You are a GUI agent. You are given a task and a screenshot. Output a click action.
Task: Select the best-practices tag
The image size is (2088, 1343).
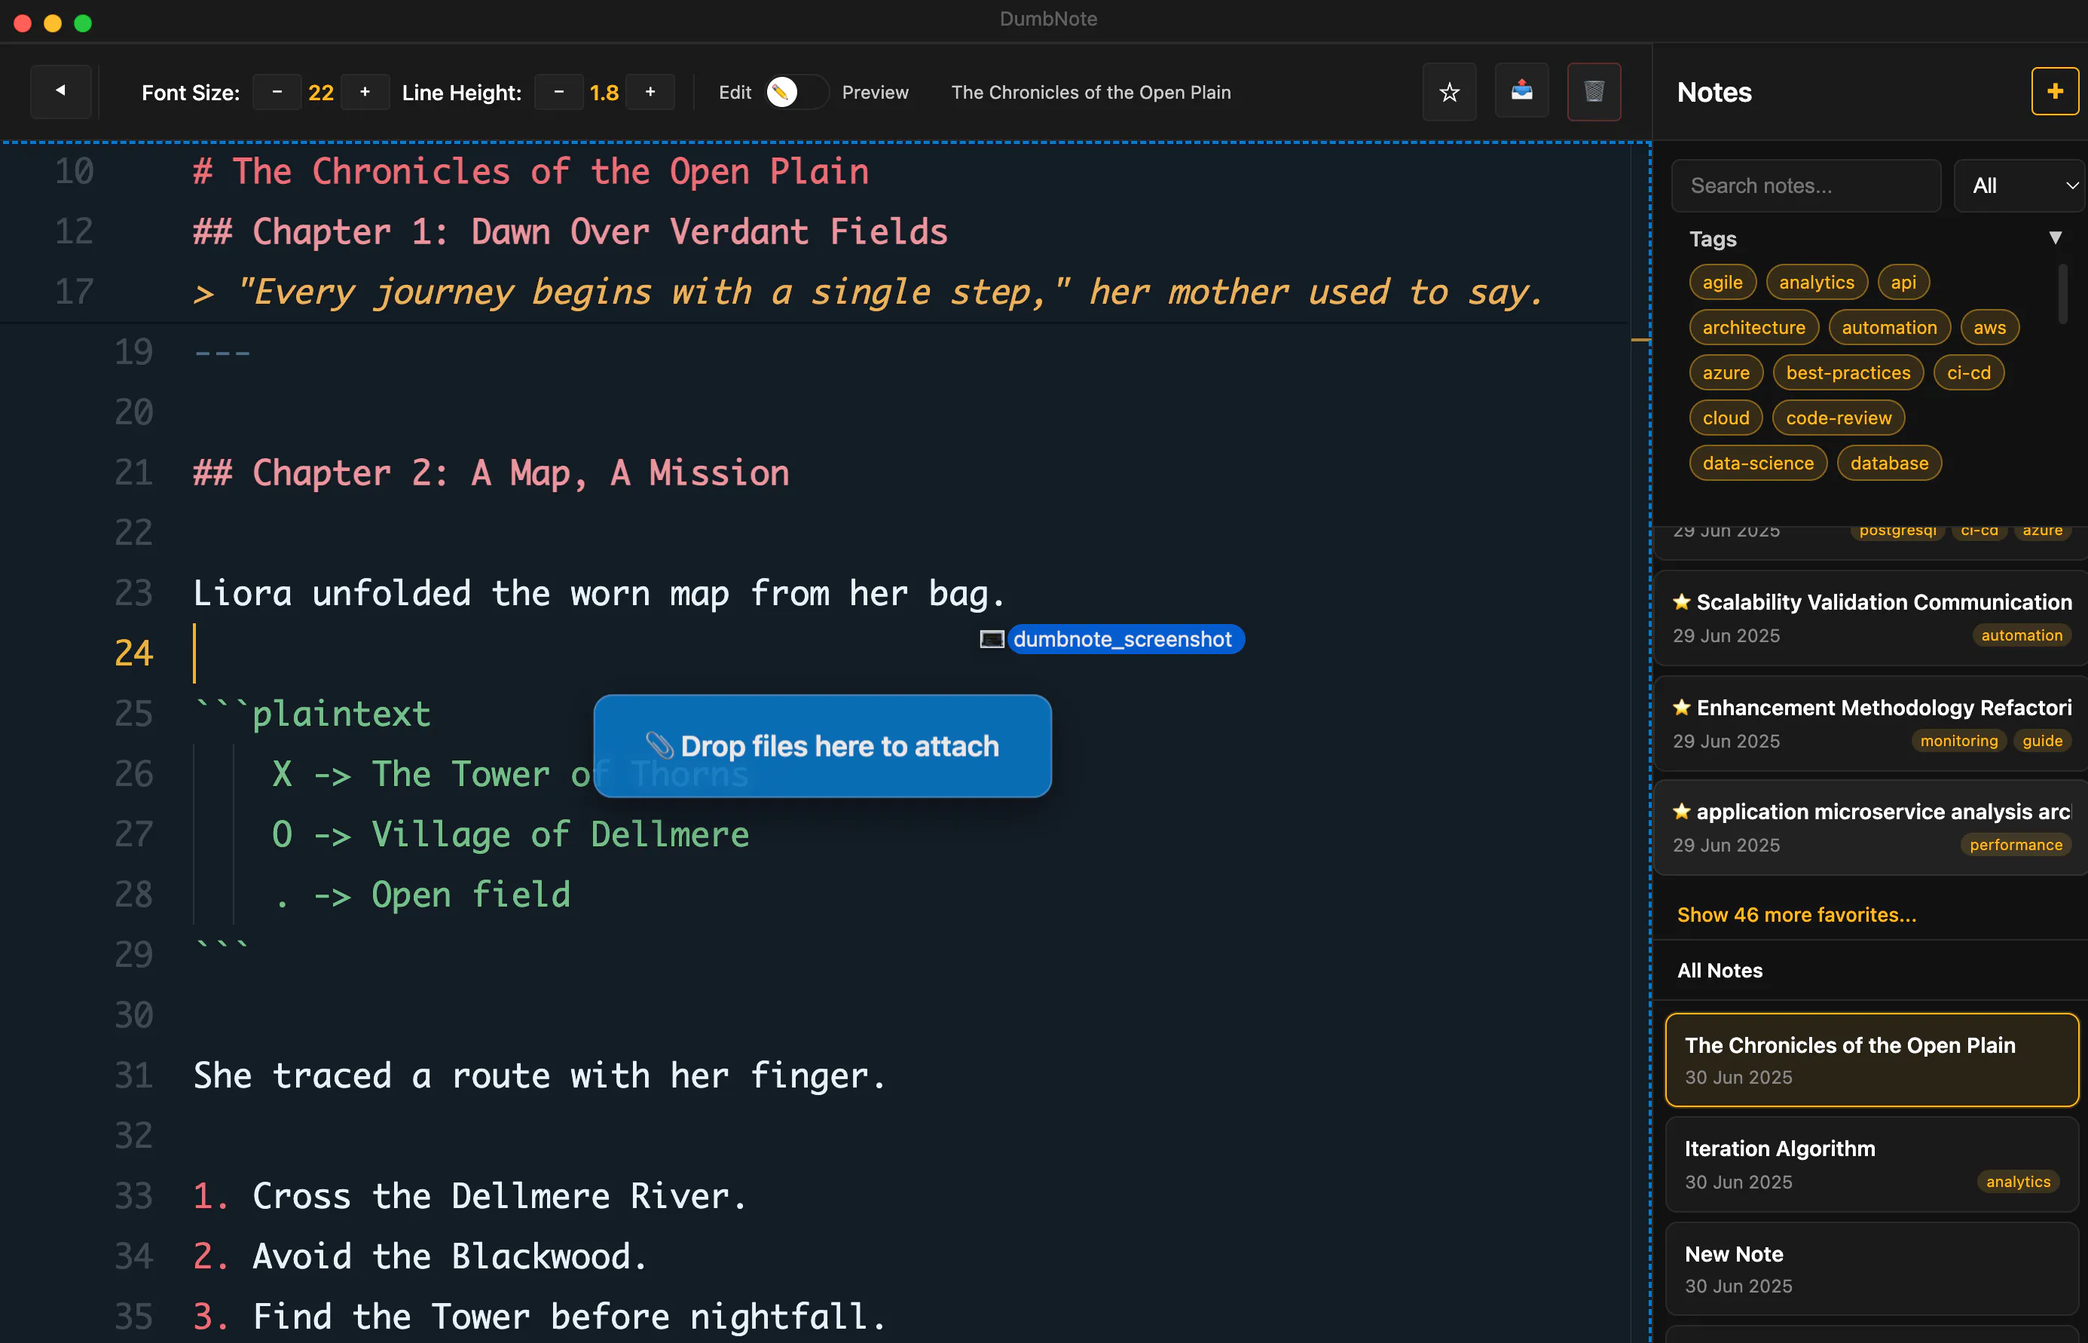(x=1848, y=373)
